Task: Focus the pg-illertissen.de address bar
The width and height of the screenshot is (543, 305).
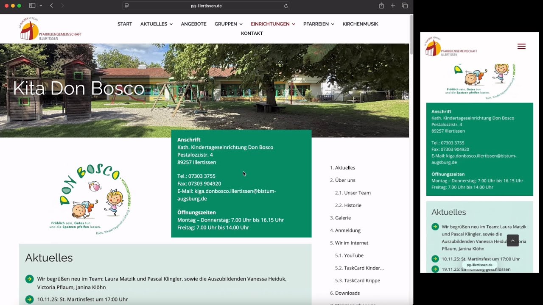Action: pyautogui.click(x=206, y=6)
